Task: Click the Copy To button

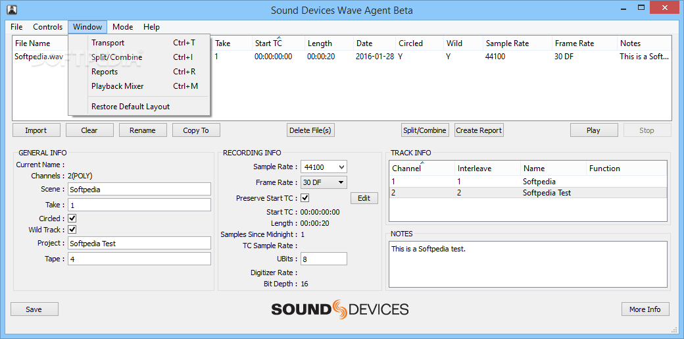Action: pyautogui.click(x=196, y=130)
